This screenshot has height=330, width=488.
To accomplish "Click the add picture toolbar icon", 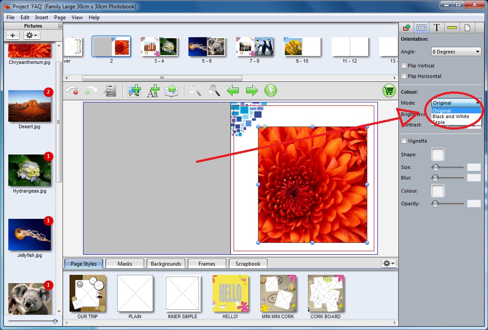I will pos(134,91).
